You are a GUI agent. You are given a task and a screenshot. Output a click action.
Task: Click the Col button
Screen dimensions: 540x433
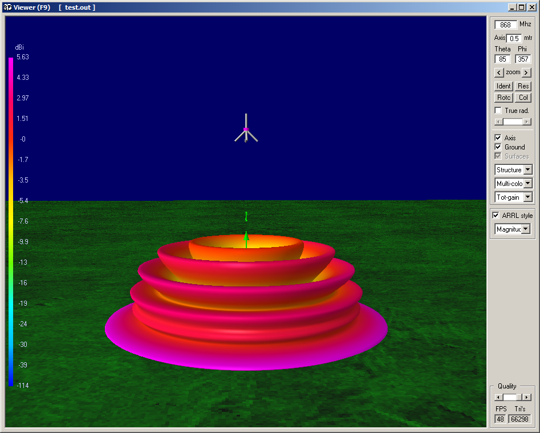(x=523, y=98)
